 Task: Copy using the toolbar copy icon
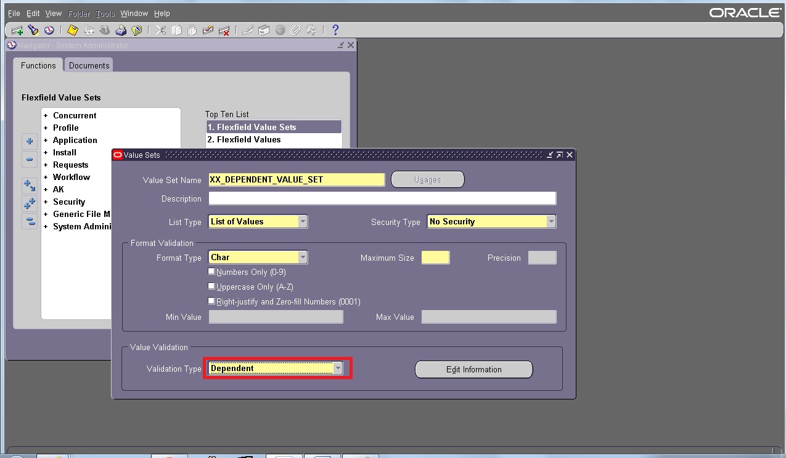[x=177, y=30]
